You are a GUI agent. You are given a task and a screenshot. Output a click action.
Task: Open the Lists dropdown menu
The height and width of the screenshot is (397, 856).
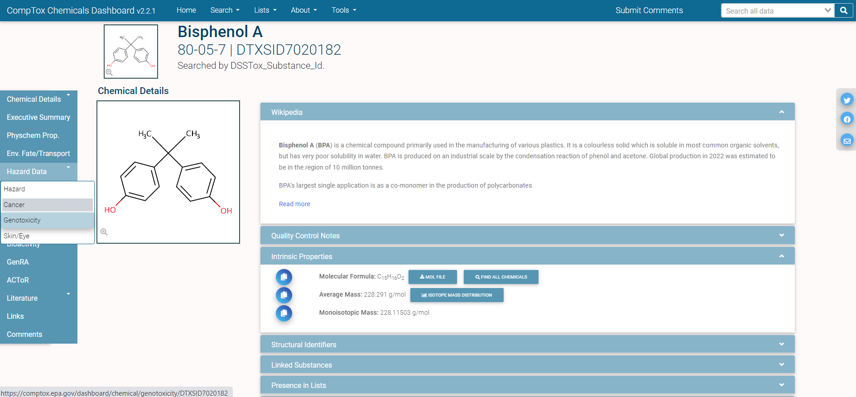click(265, 10)
